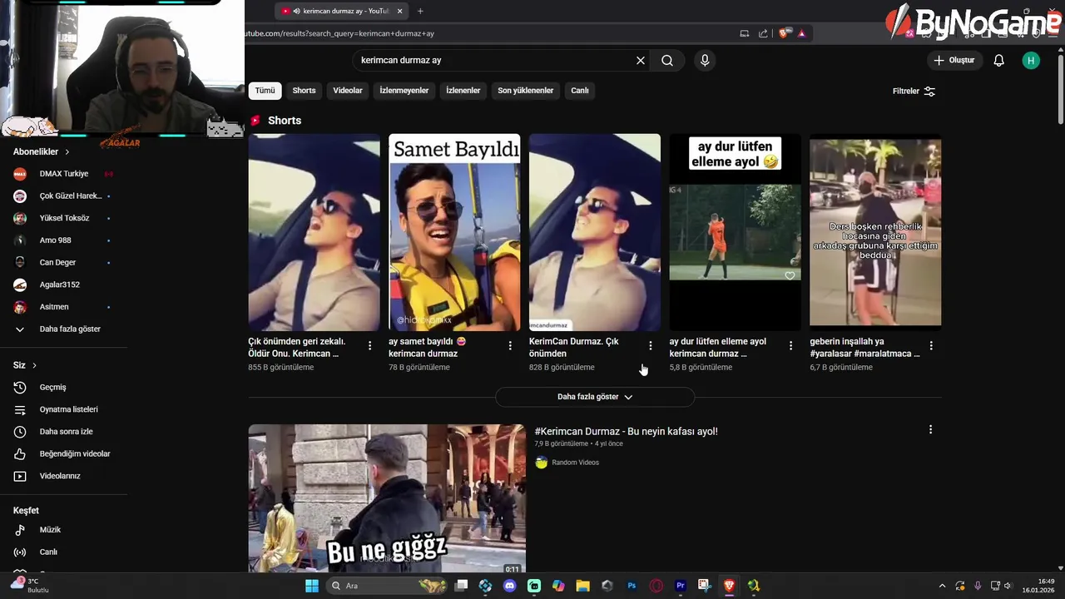Play the 'Bu ne giğğz' video thumbnail

[387, 499]
